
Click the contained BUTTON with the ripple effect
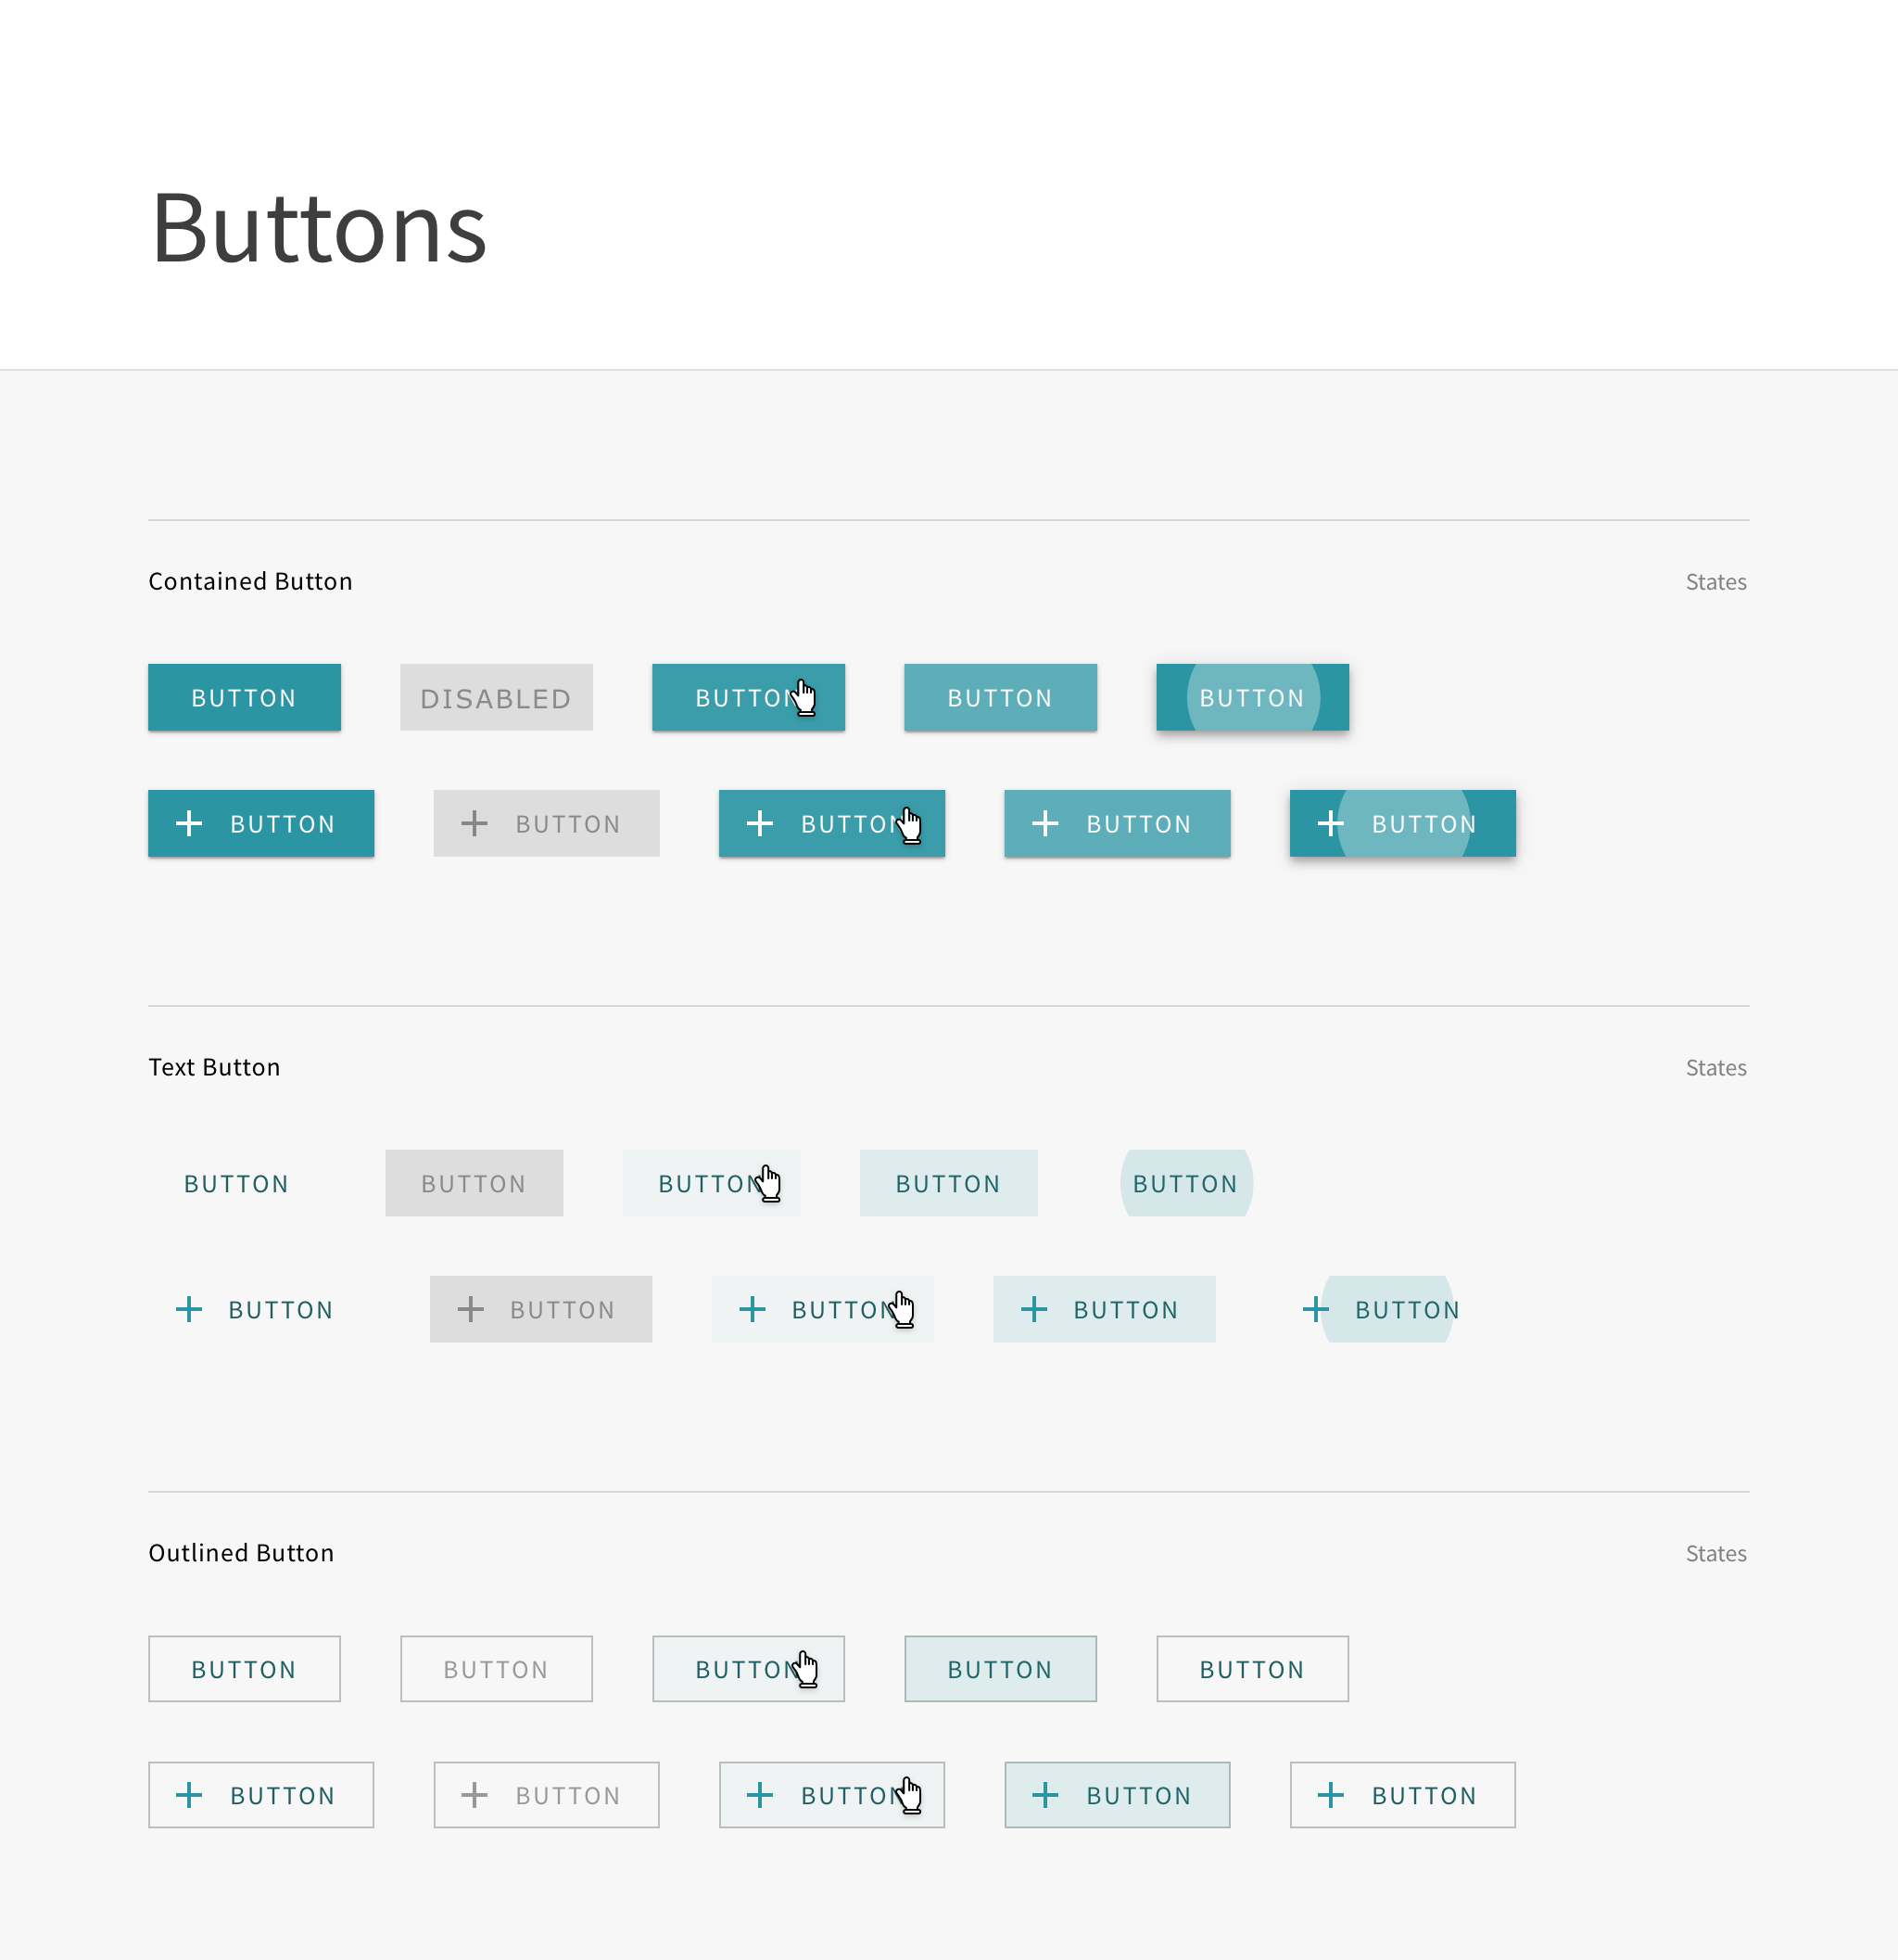coord(1251,697)
